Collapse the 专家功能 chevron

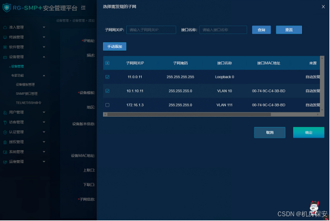[x=44, y=76]
